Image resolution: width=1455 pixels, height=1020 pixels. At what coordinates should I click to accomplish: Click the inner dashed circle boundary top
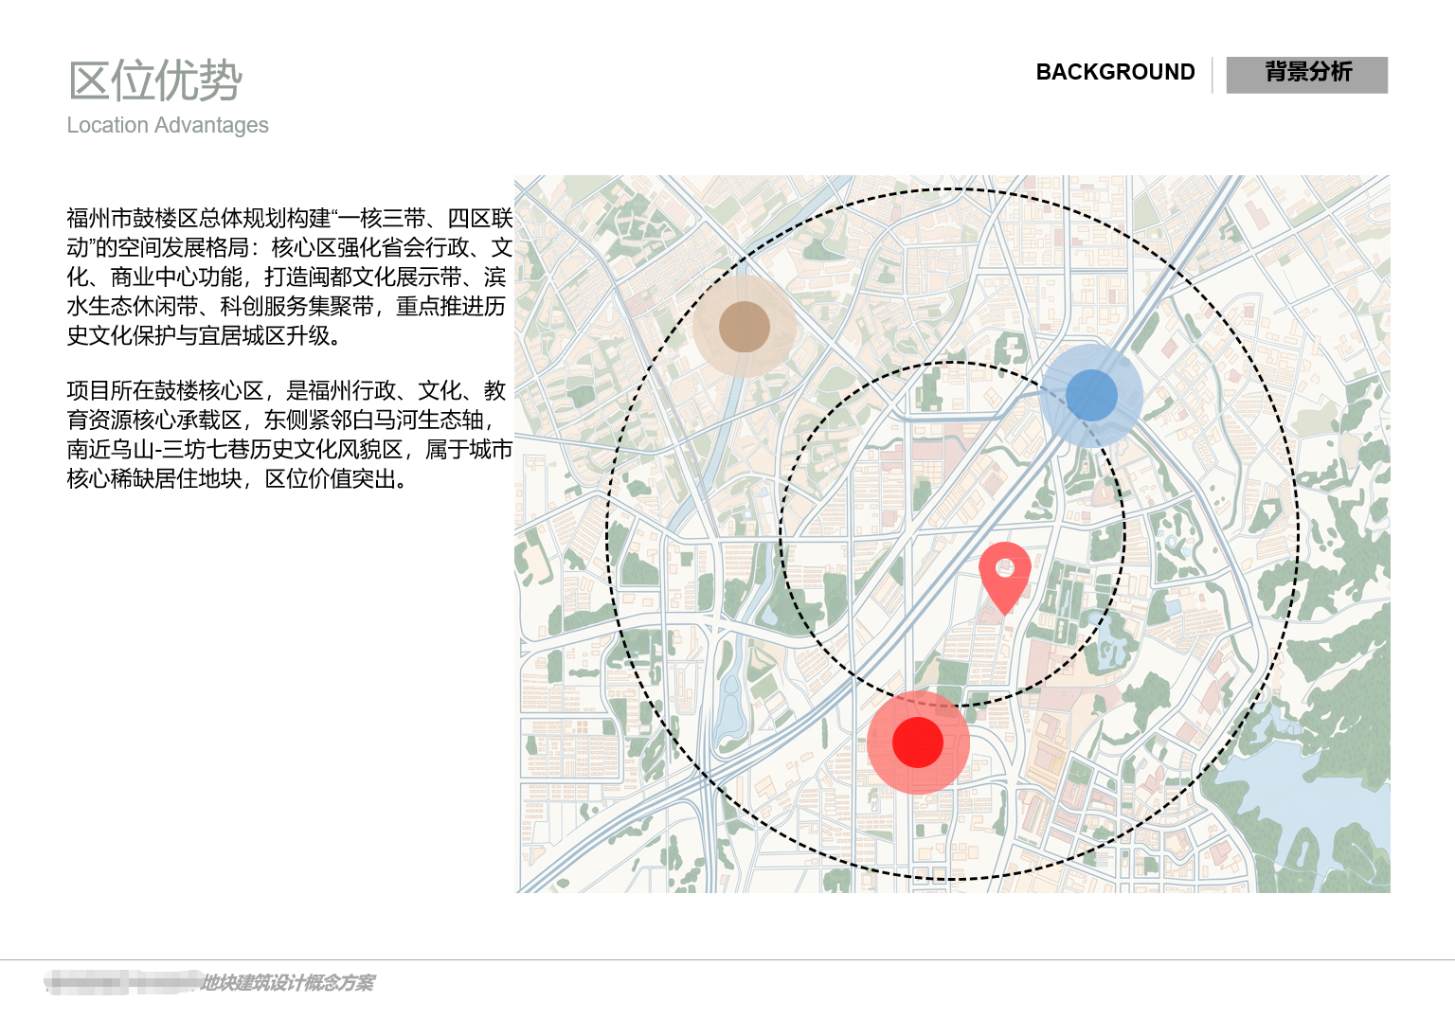coord(953,362)
